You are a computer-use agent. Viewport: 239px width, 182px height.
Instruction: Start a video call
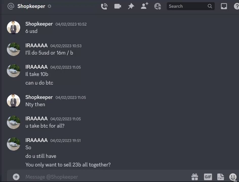click(118, 6)
